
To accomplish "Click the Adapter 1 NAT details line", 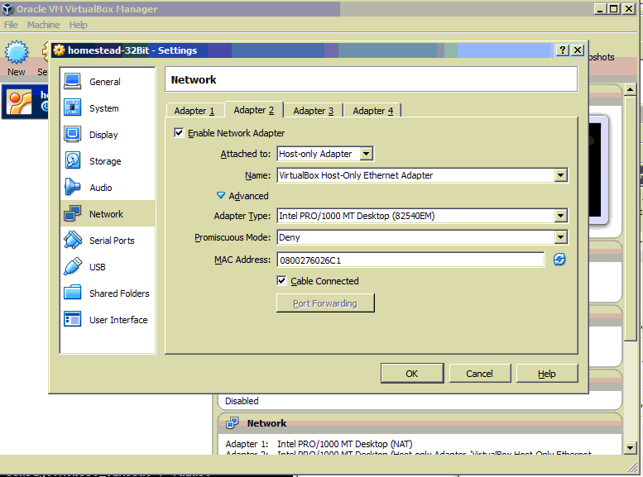I will [319, 444].
